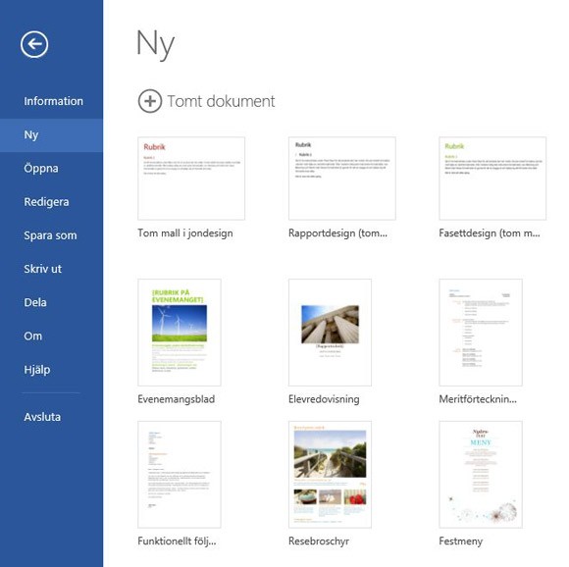Click Avsluta to exit
The image size is (569, 567).
42,417
